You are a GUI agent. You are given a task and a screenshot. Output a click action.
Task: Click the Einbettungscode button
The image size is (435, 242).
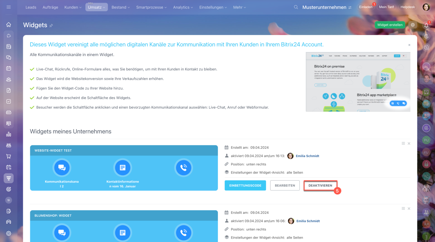(245, 185)
